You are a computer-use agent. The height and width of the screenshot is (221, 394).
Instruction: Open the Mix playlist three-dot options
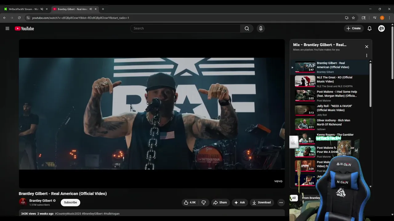pyautogui.click(x=367, y=56)
